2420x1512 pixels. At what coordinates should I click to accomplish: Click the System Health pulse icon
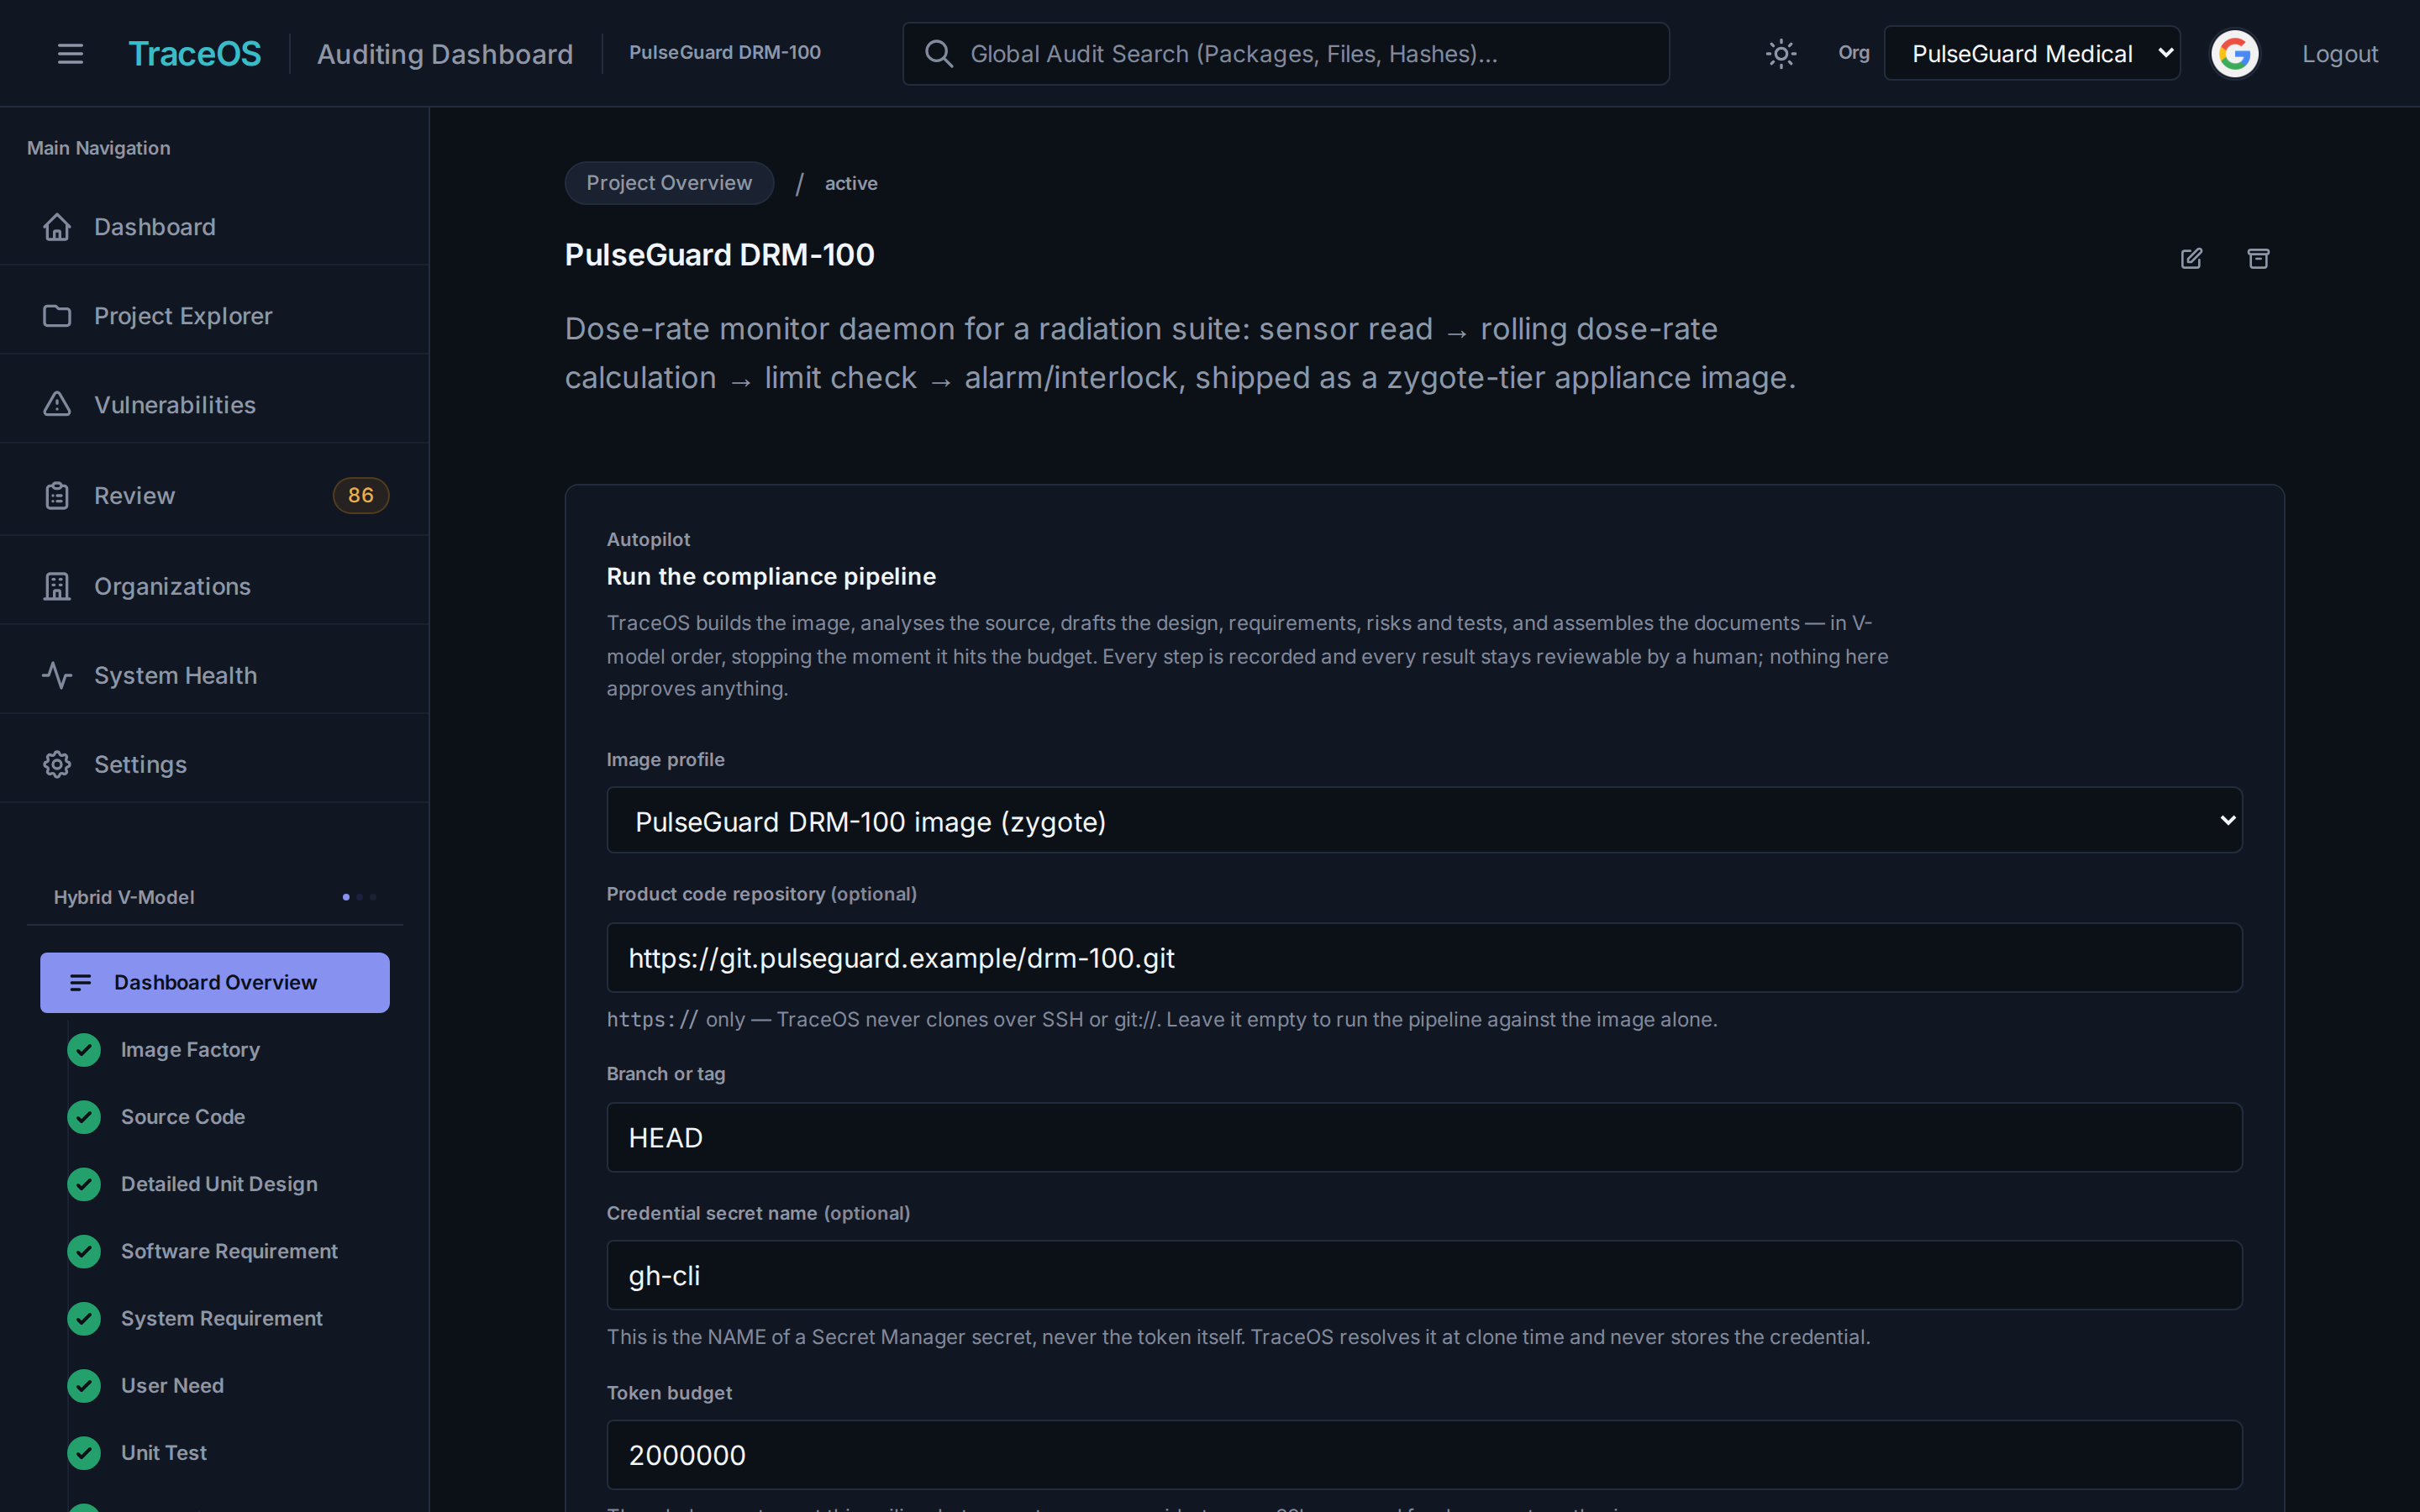pos(57,675)
